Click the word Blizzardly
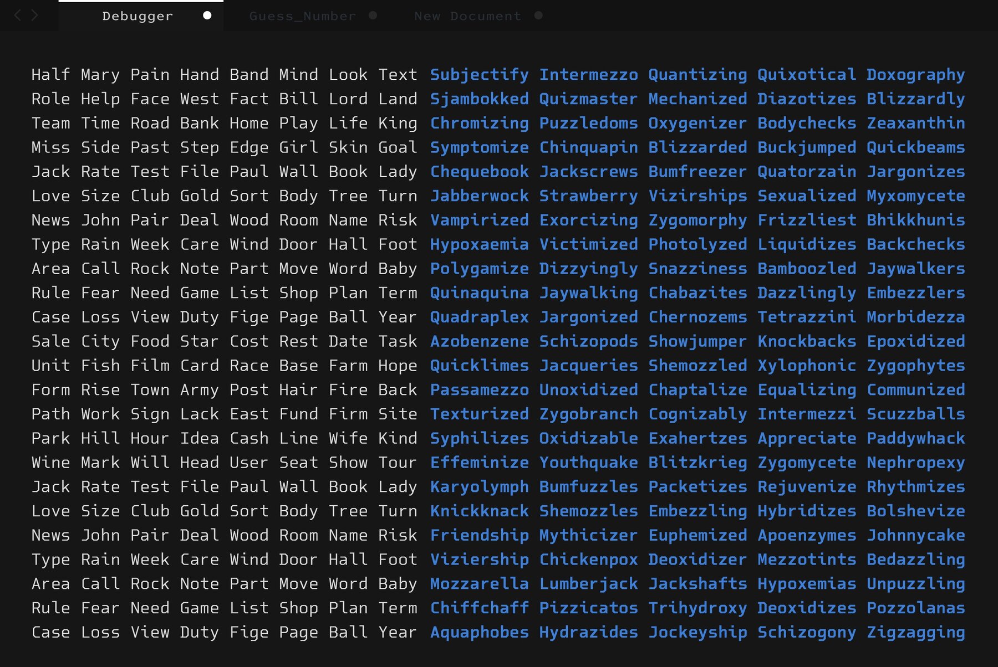This screenshot has height=667, width=998. pos(915,99)
